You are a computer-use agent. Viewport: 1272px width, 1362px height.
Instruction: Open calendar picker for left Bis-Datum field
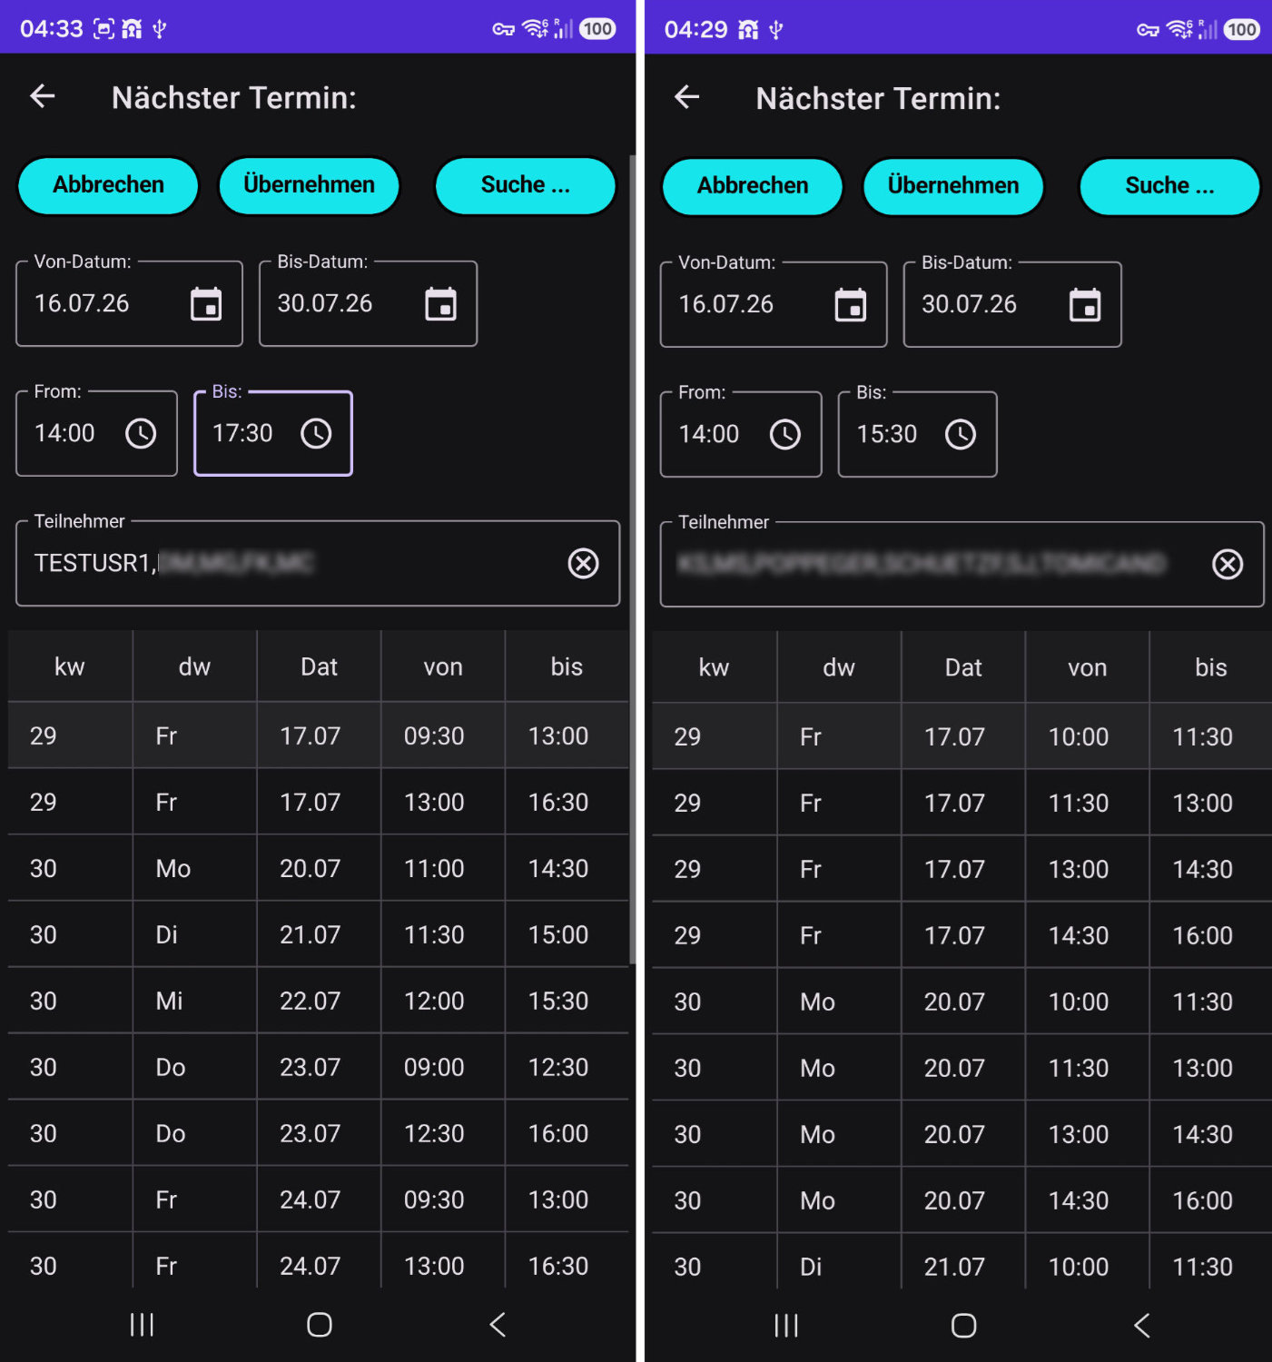pyautogui.click(x=441, y=304)
